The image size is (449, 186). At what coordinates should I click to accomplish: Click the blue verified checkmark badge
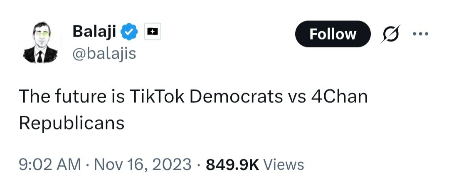pyautogui.click(x=129, y=31)
